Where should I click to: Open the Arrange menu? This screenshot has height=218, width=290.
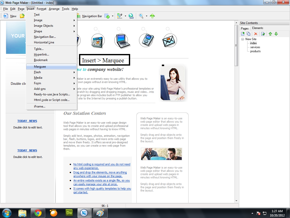point(54,9)
